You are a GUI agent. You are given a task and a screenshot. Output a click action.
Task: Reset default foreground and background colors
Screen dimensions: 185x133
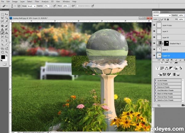[x=2, y=61]
